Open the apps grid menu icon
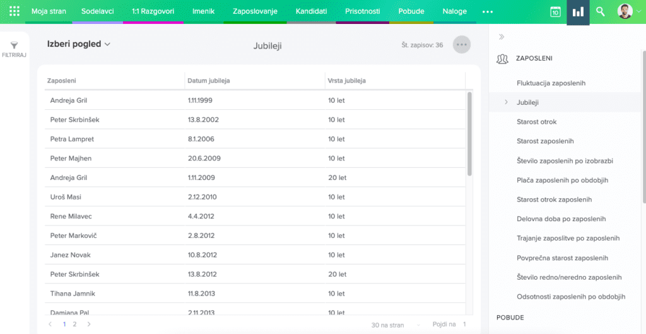 [x=15, y=11]
